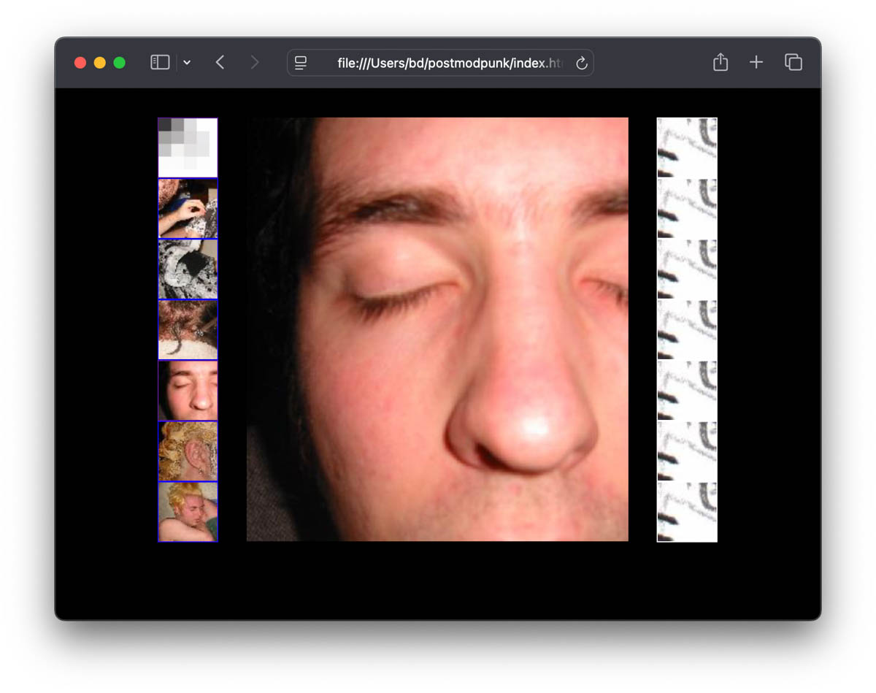Click the blond person thumbnail at bottom
876x693 pixels.
tap(188, 511)
